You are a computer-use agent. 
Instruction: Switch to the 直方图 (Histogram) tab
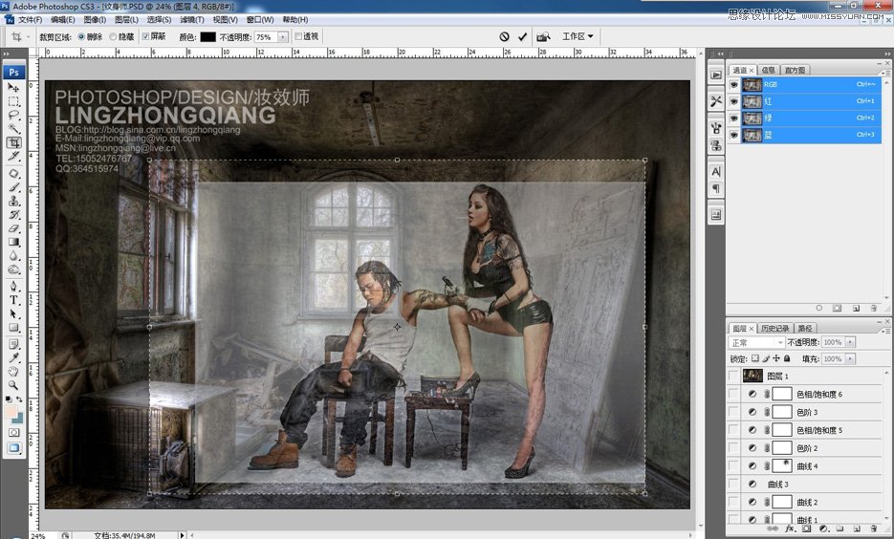tap(796, 70)
